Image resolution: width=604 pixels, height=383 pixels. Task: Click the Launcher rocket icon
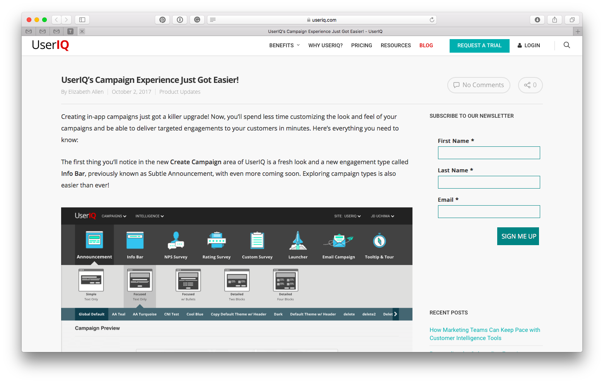click(x=298, y=240)
